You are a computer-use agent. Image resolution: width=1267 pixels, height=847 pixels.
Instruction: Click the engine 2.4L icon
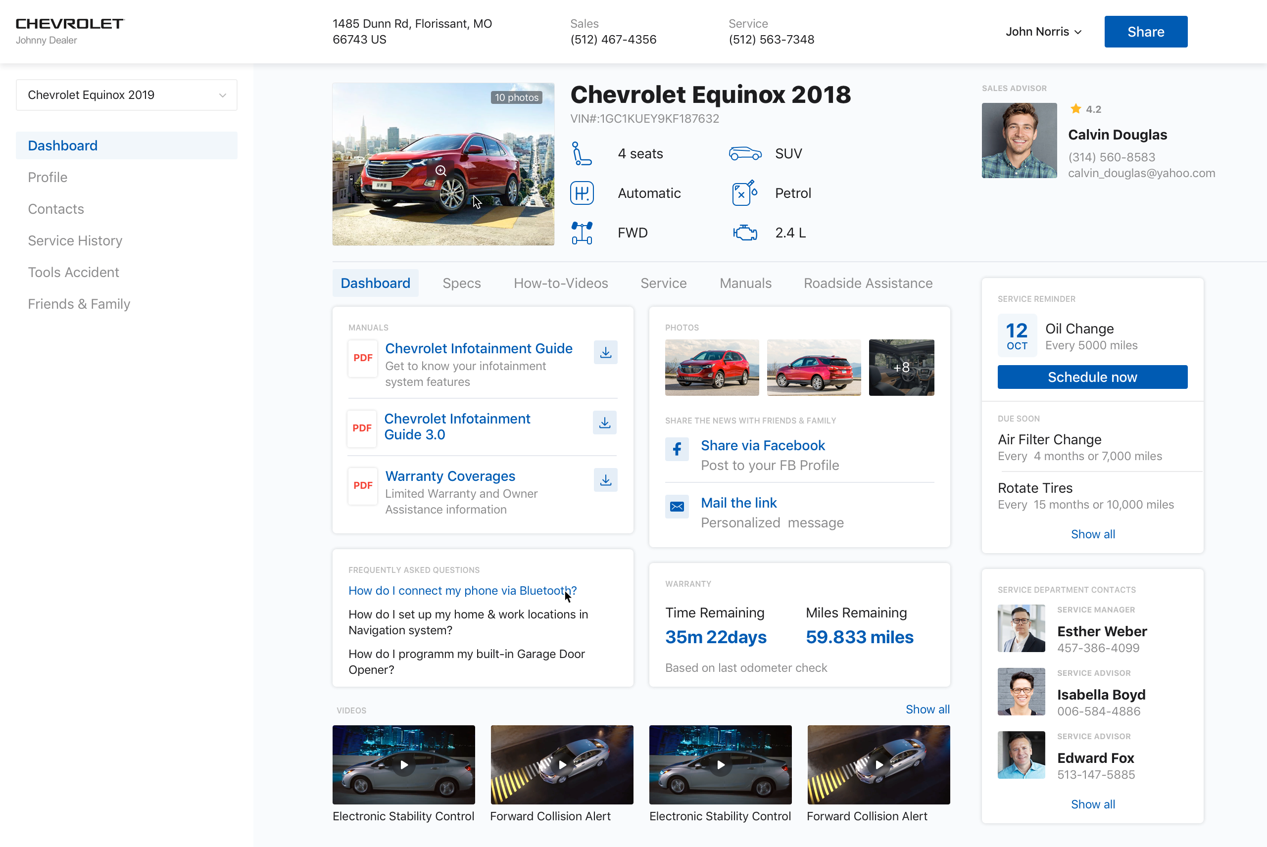tap(746, 231)
